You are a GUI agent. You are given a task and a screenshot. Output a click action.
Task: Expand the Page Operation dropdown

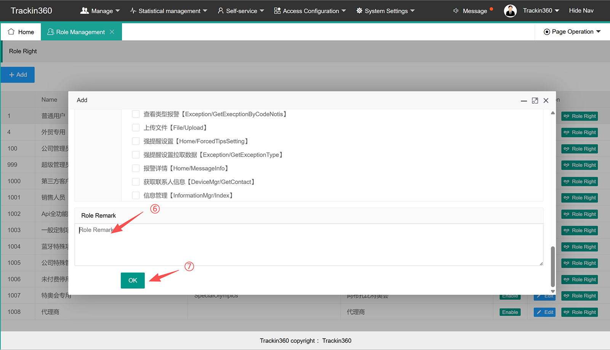tap(572, 32)
